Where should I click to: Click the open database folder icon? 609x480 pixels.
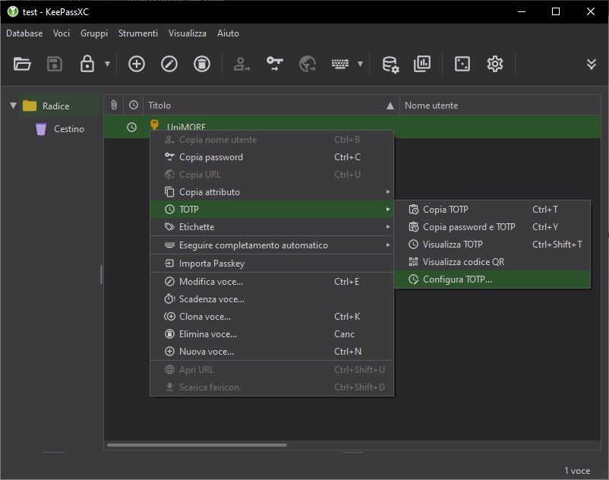22,64
